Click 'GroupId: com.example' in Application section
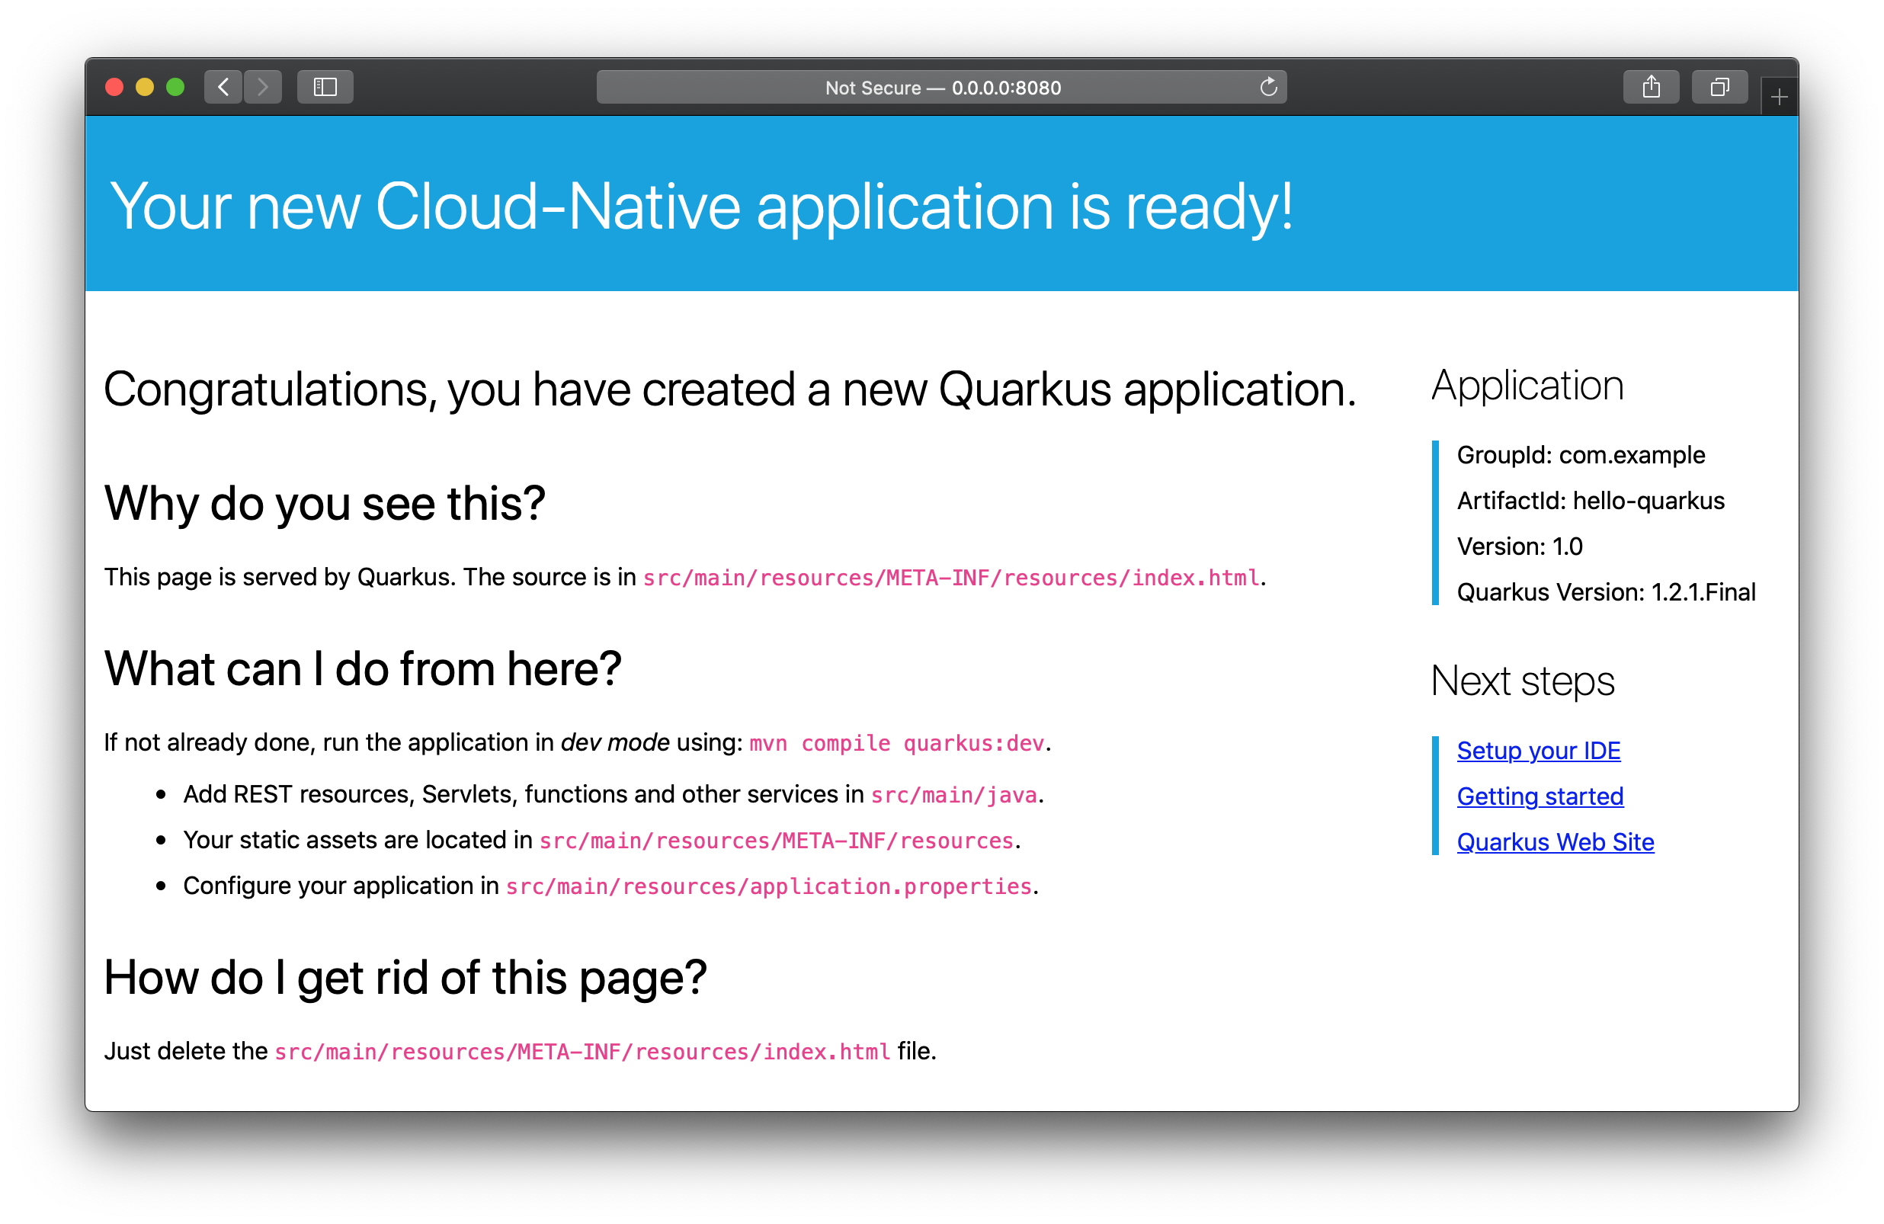Image resolution: width=1884 pixels, height=1224 pixels. click(x=1581, y=455)
